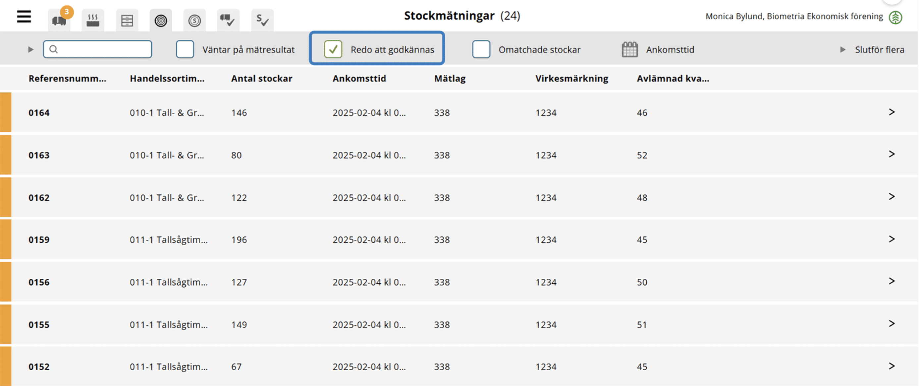Sort by the Mätlag column header

[450, 78]
